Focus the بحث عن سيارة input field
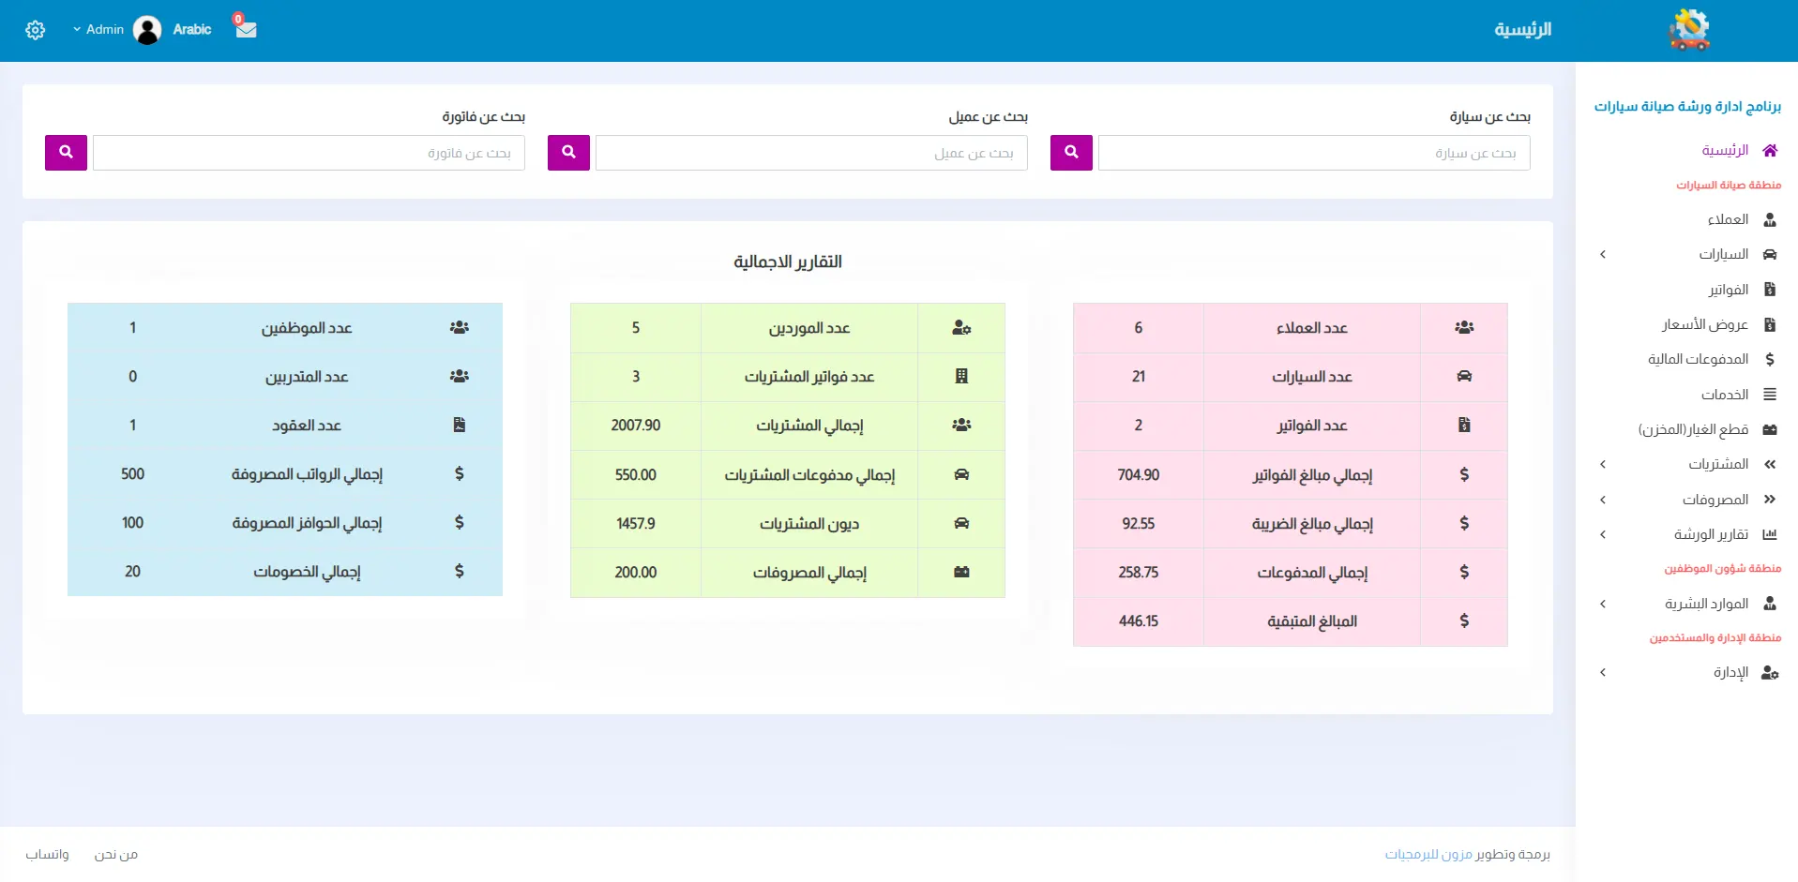This screenshot has height=882, width=1798. (1313, 153)
